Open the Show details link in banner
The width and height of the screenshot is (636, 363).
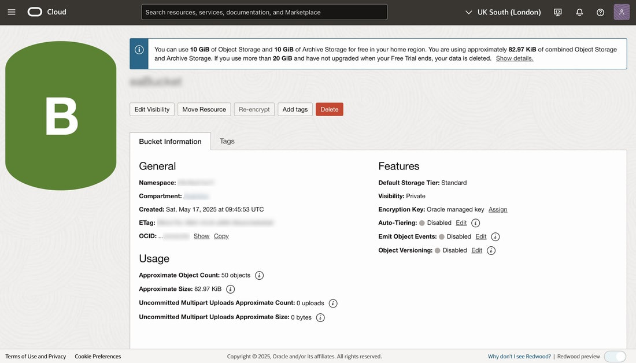click(515, 58)
